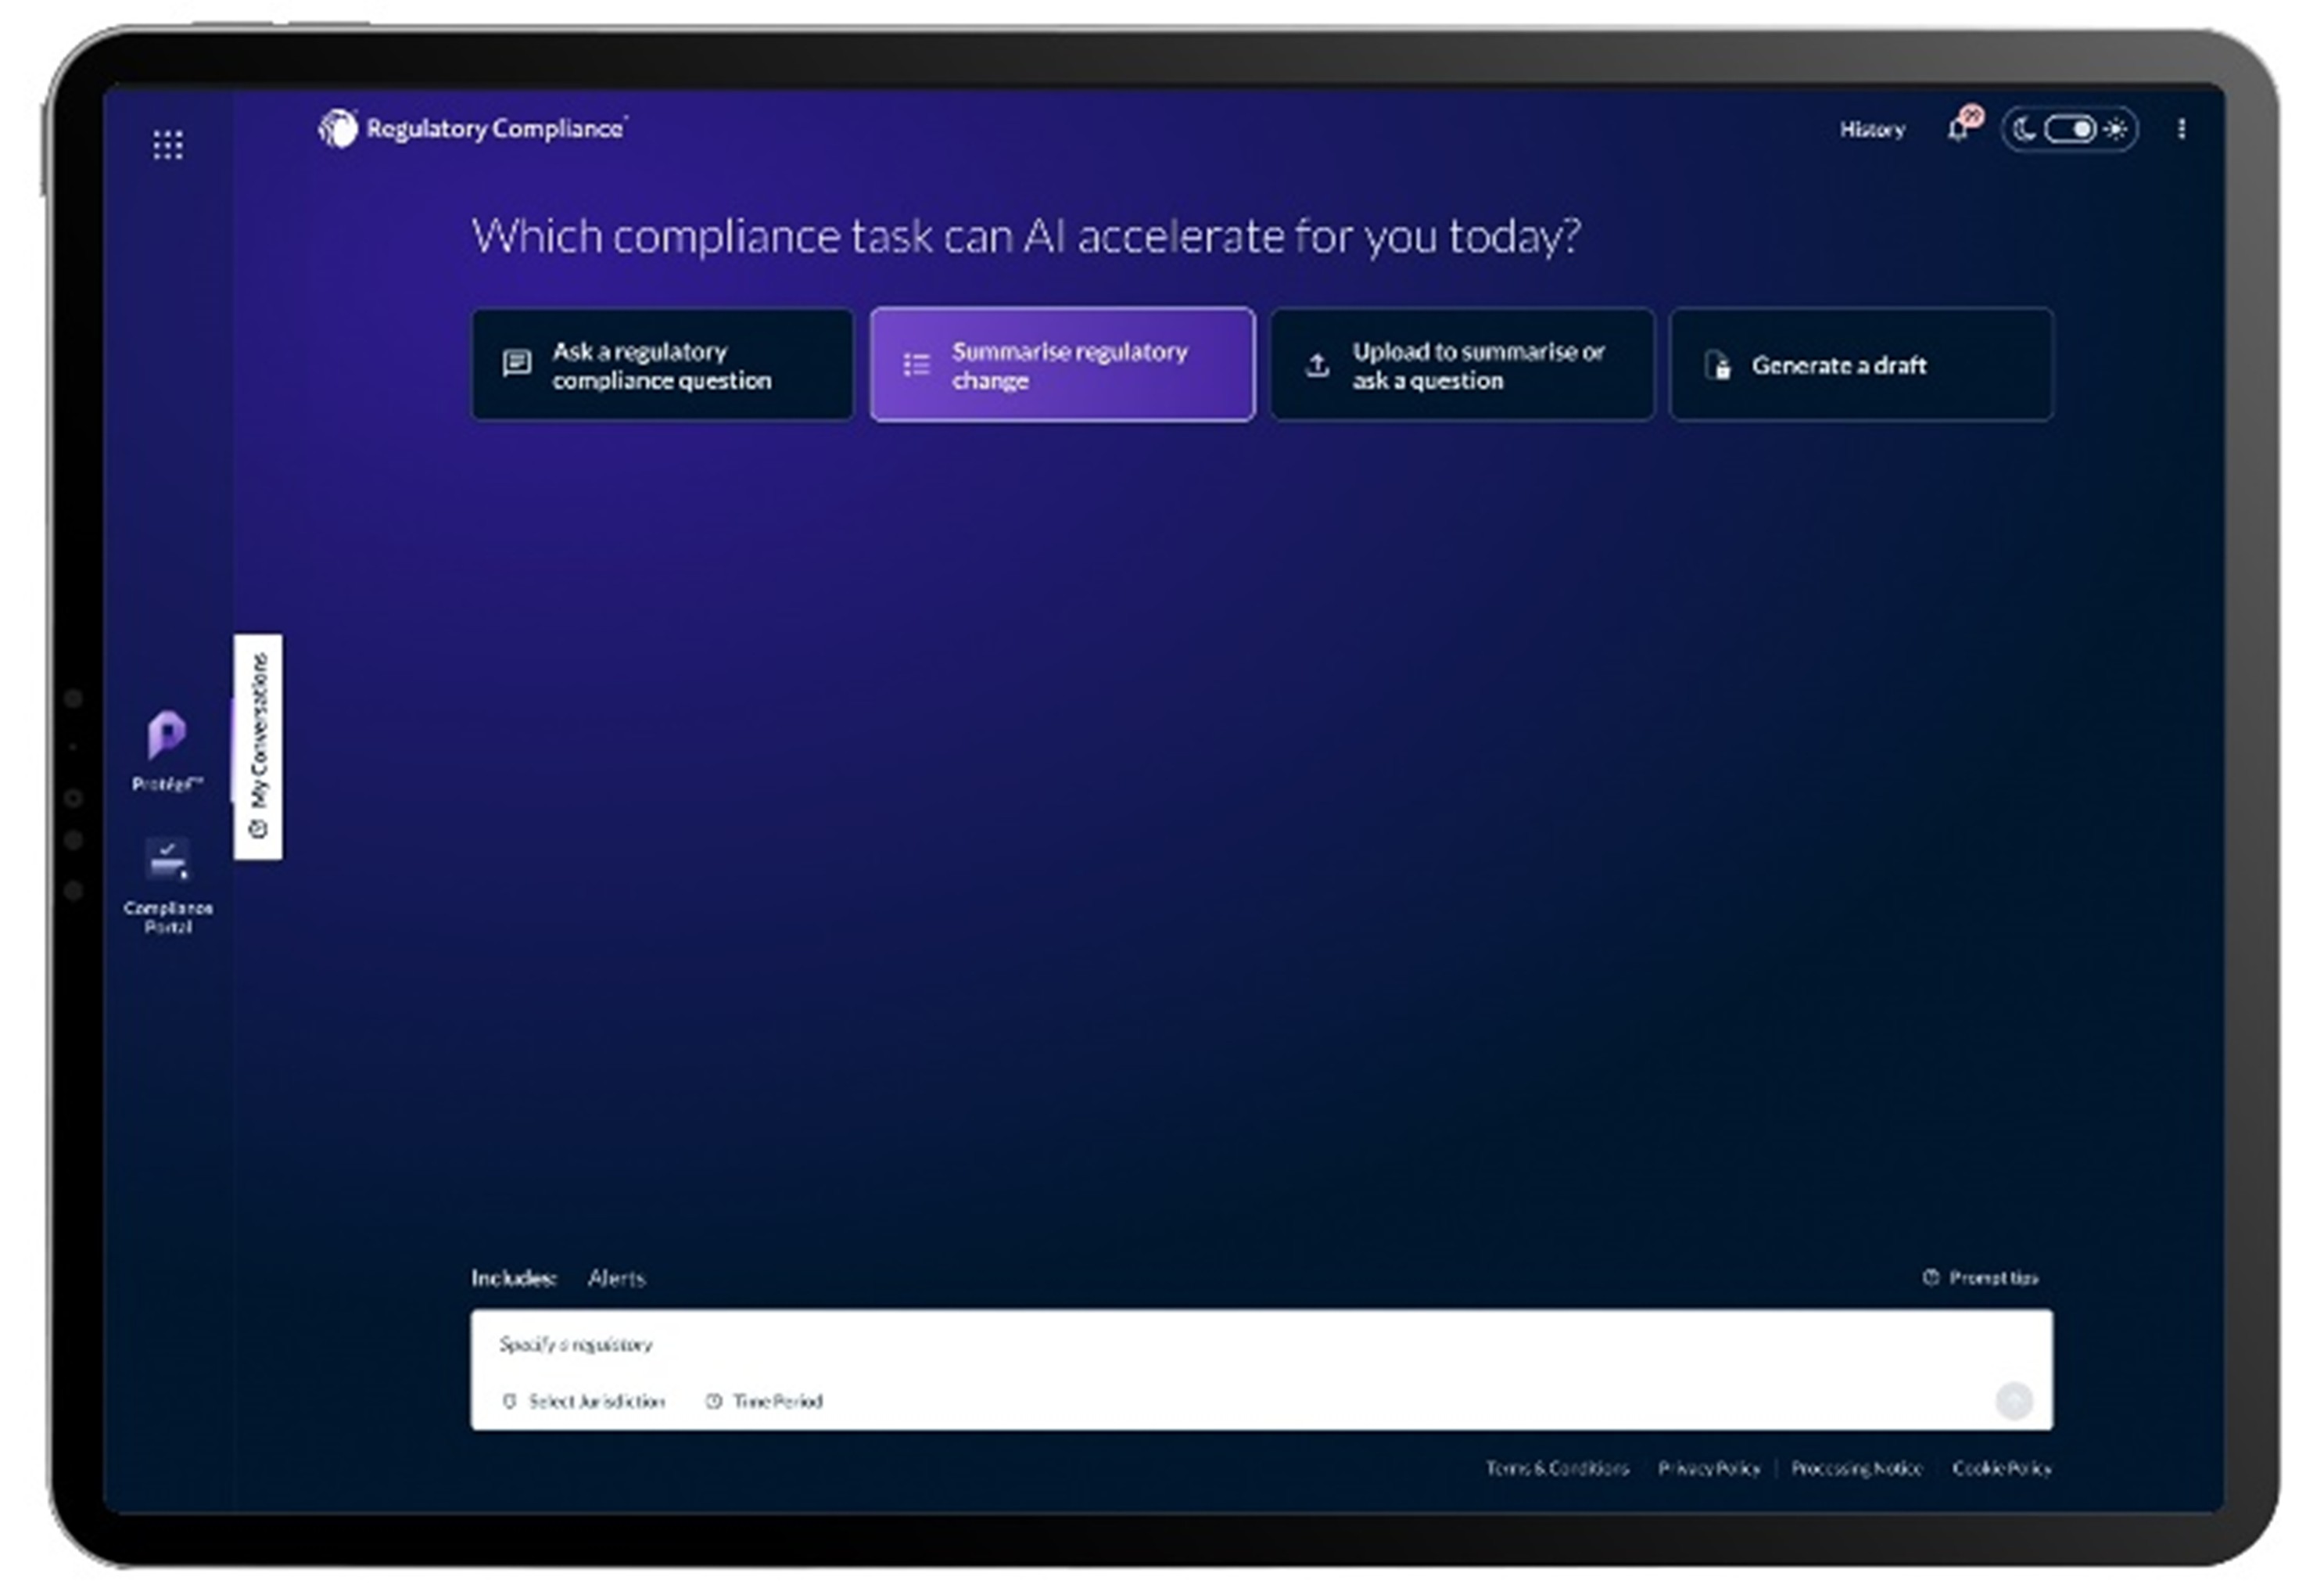
Task: Open History from the top bar
Action: click(x=1872, y=130)
